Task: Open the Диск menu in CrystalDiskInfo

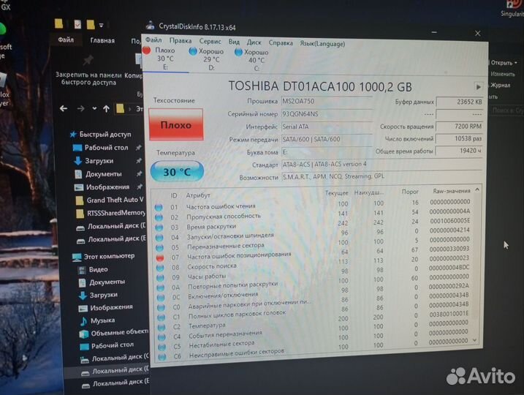Action: [x=254, y=42]
